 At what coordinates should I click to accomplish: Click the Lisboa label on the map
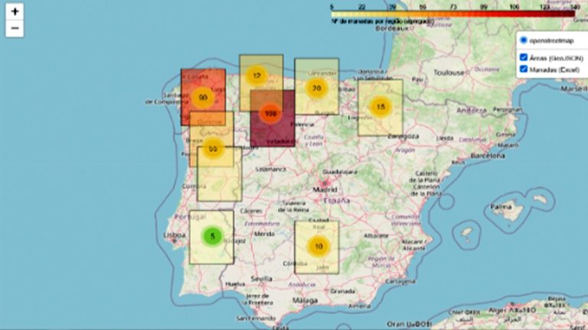coord(173,235)
